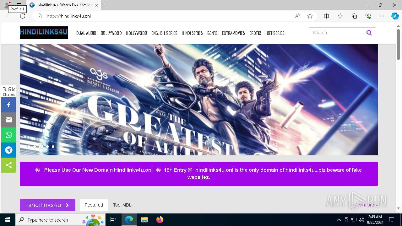This screenshot has width=402, height=226.
Task: Open the EROTIC menu item
Action: (x=255, y=33)
